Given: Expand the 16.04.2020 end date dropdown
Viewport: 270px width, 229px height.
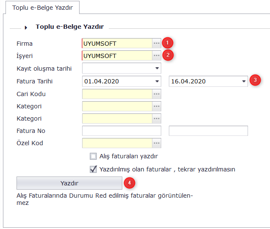Looking at the screenshot, I should (x=244, y=81).
